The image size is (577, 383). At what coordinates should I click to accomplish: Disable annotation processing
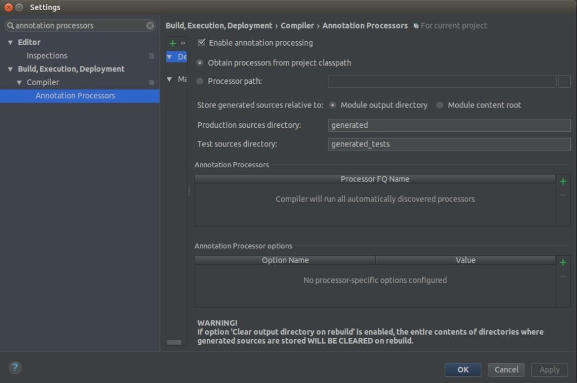[x=201, y=42]
